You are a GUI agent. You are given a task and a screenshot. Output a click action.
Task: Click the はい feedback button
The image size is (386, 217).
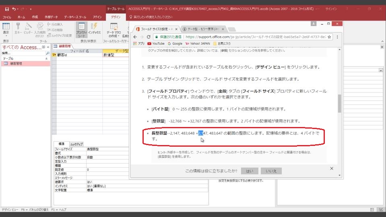click(x=249, y=171)
